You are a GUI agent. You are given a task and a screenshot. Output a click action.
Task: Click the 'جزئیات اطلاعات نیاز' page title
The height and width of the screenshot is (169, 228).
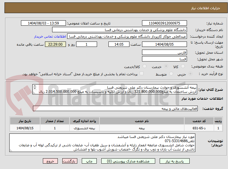click(x=206, y=8)
